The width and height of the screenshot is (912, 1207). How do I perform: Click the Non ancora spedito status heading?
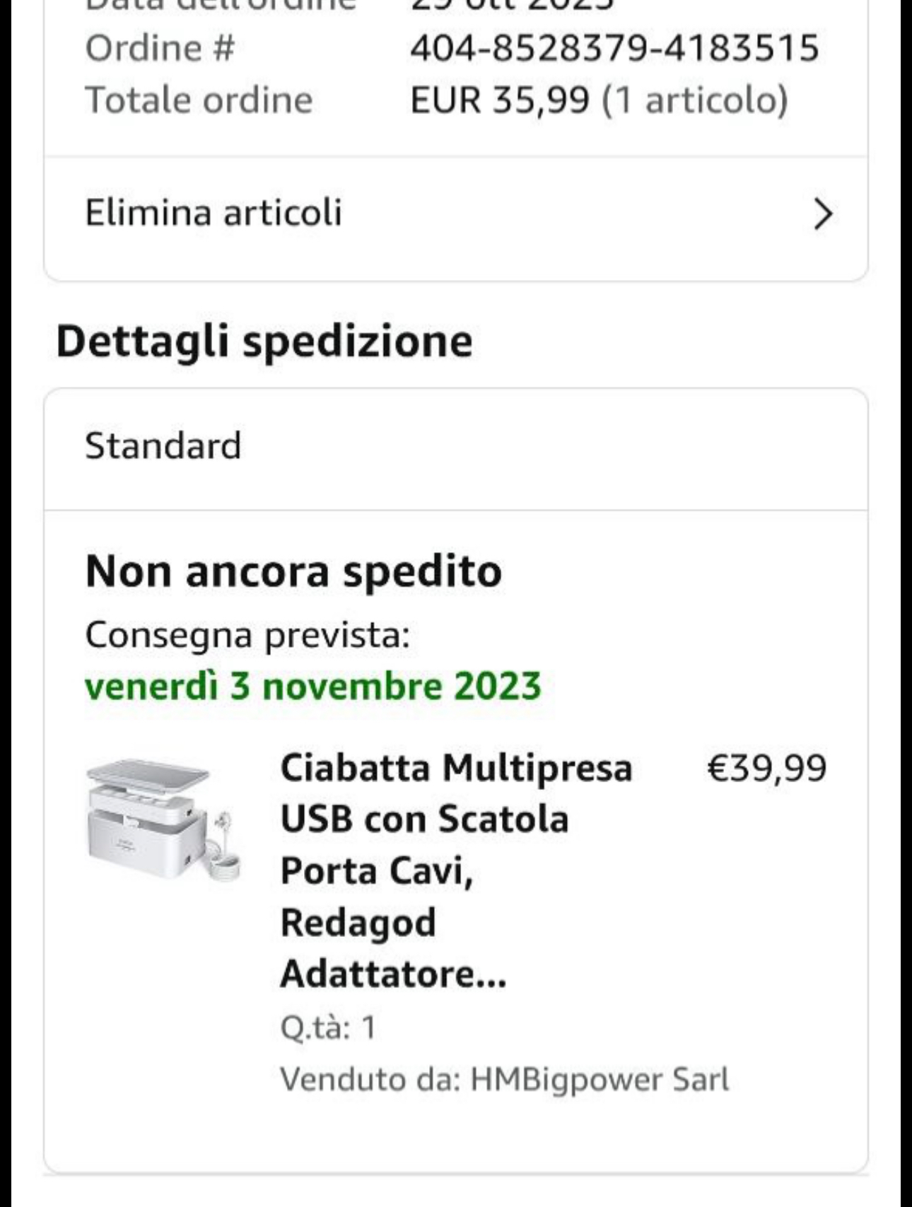click(x=293, y=571)
